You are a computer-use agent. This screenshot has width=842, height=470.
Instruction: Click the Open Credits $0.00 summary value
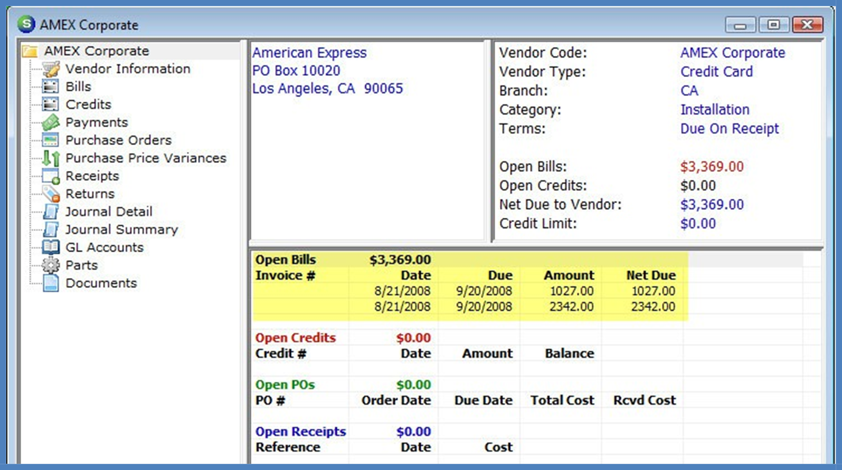coord(698,186)
